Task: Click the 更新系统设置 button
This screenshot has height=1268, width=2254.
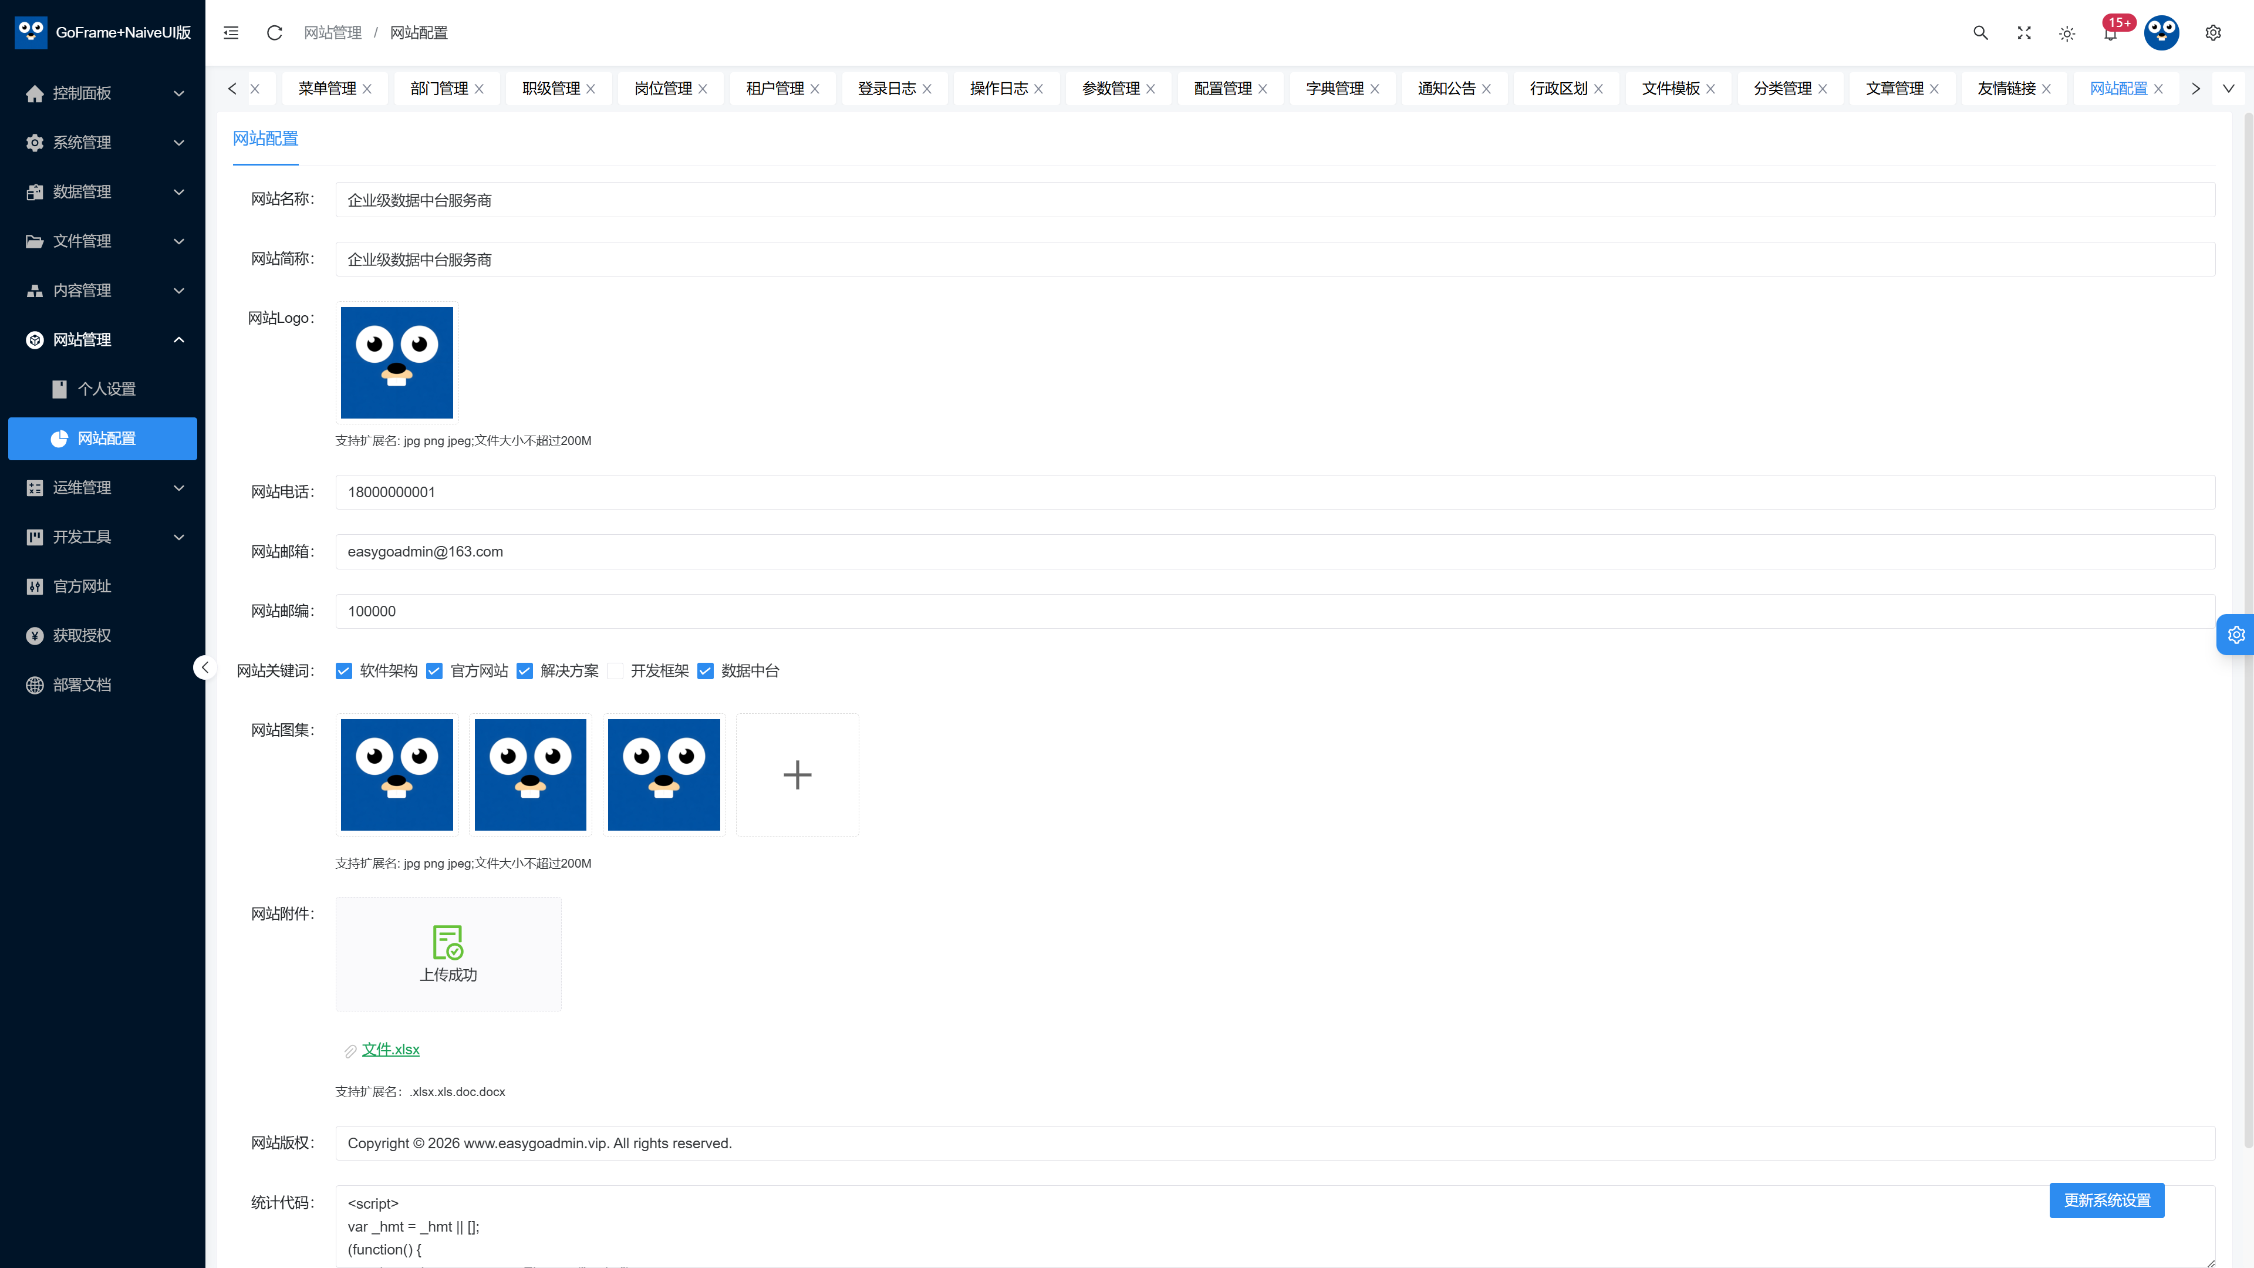Action: pos(2106,1200)
